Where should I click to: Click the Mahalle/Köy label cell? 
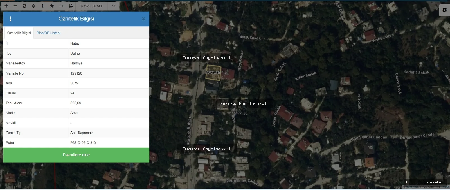(35, 63)
